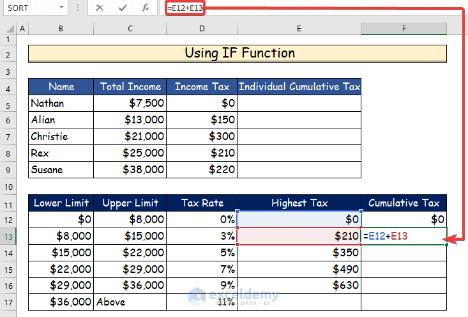Screen dimensions: 468x317
Task: Select column A header
Action: click(x=22, y=29)
